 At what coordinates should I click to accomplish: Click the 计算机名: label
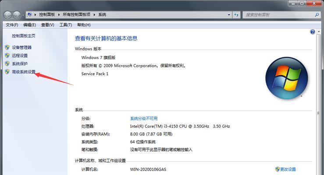[90, 169]
